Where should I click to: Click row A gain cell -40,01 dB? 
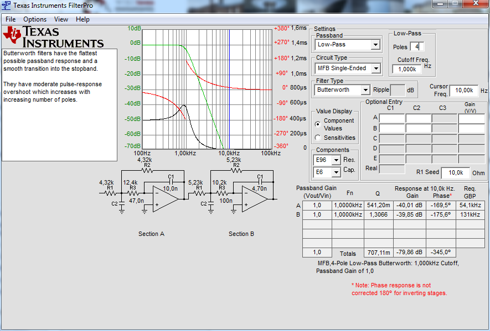point(409,205)
